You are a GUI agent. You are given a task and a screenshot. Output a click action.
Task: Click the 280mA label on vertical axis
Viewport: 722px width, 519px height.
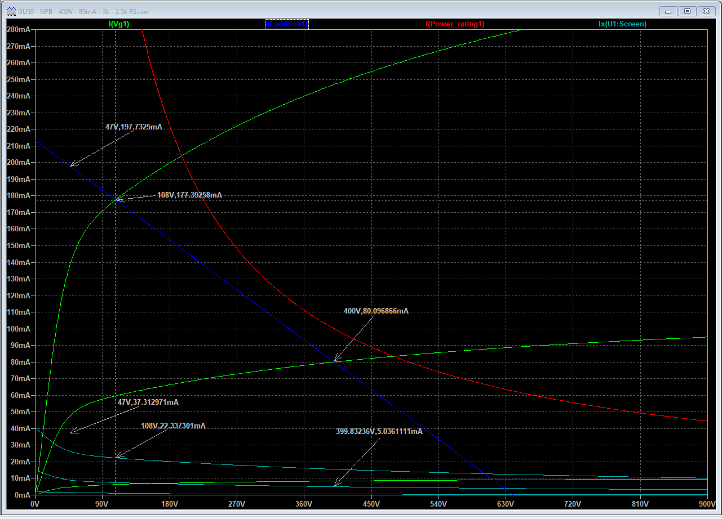tap(18, 29)
